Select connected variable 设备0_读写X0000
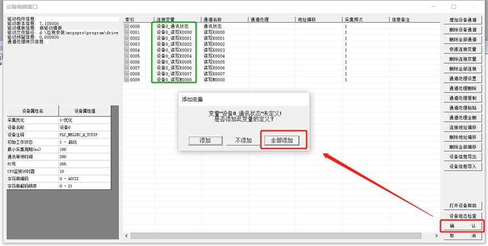Image resolution: width=488 pixels, height=246 pixels. click(174, 32)
